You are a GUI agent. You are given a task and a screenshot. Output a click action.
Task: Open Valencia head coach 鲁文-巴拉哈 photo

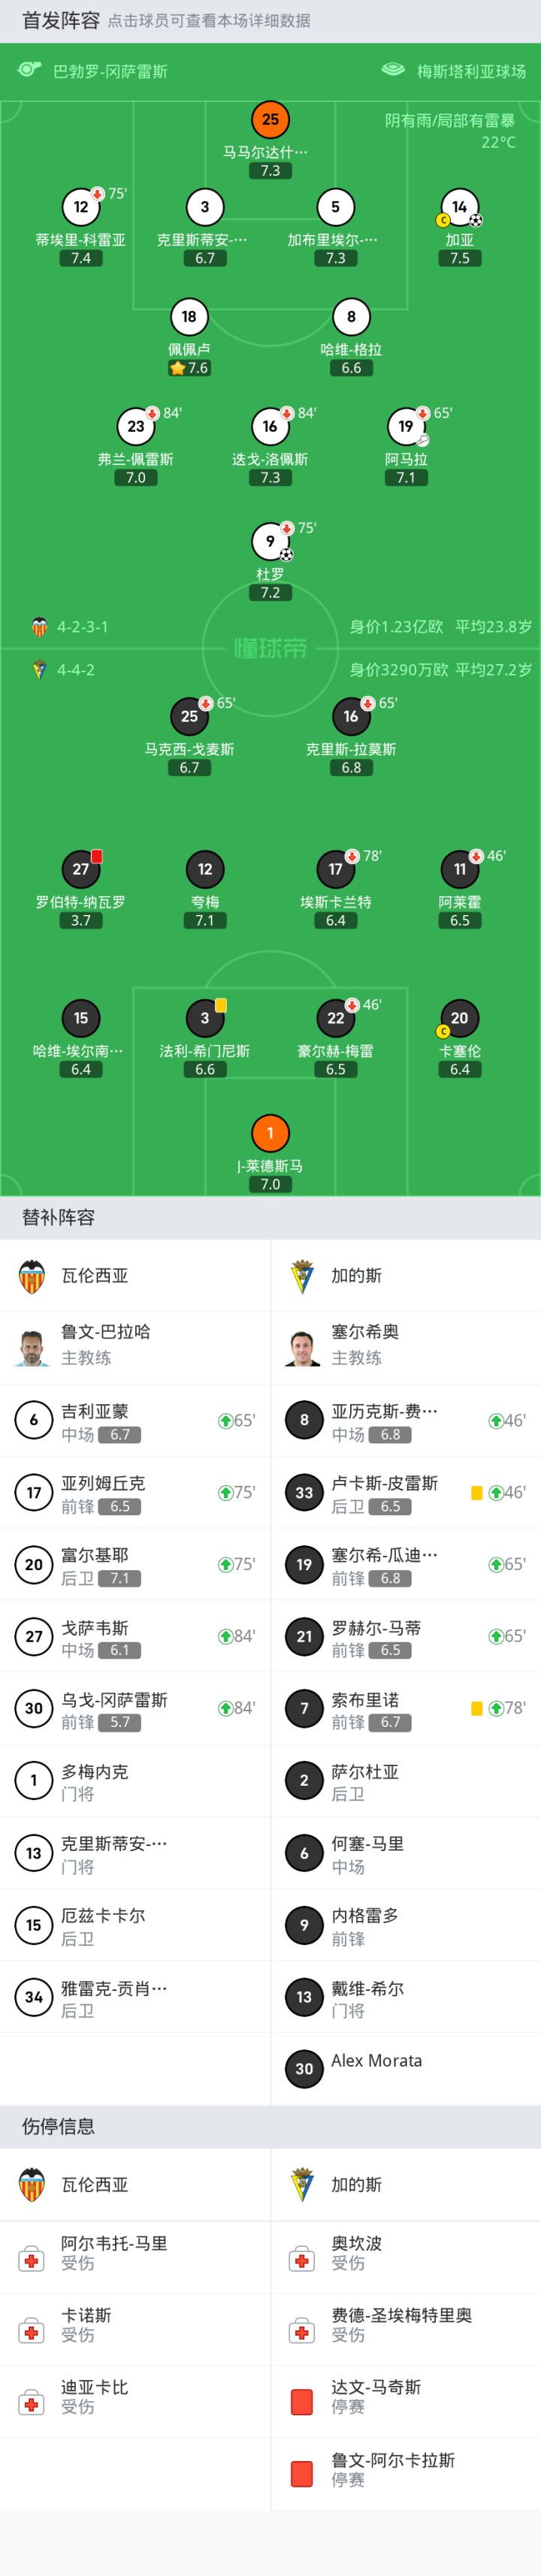tap(33, 1346)
